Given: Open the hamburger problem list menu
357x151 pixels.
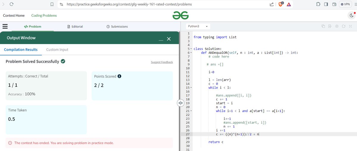Looking at the screenshot, I should click(x=5, y=26).
